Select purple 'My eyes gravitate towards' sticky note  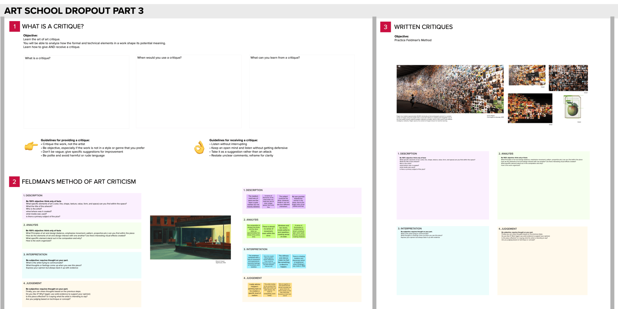click(x=298, y=201)
